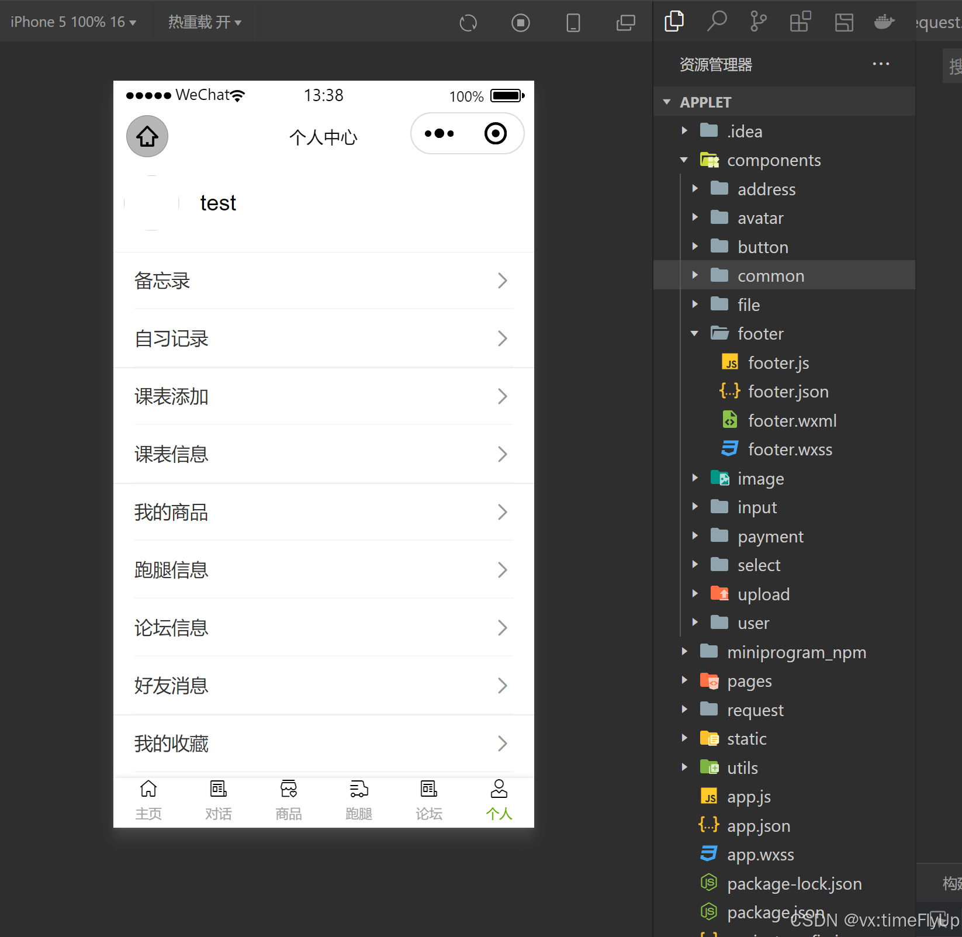Expand the user folder
This screenshot has width=962, height=937.
point(784,623)
